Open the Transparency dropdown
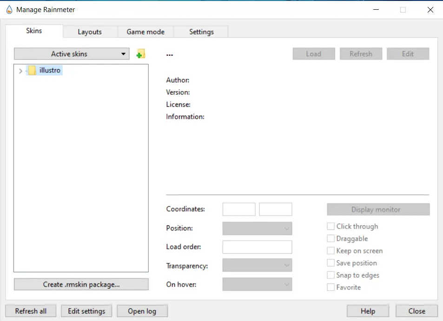Viewport: 443px width, 321px height. [x=257, y=265]
